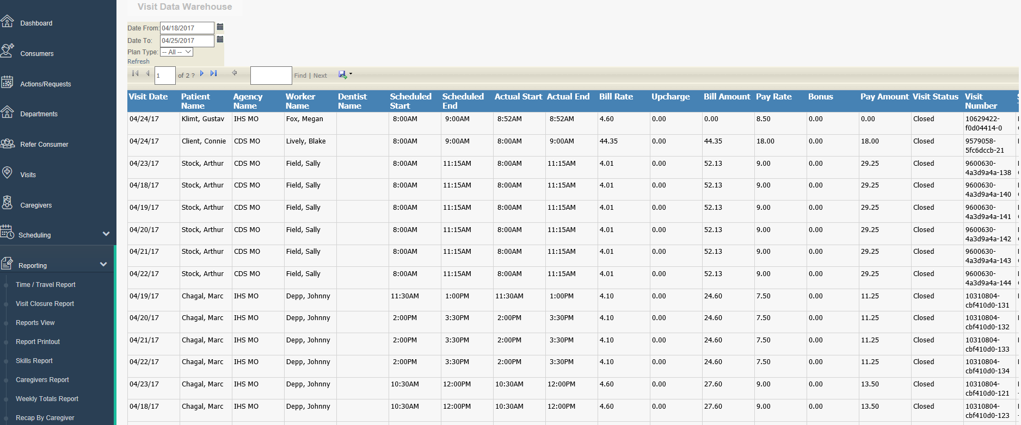Image resolution: width=1021 pixels, height=425 pixels.
Task: Click back to parent report arrow
Action: 235,73
